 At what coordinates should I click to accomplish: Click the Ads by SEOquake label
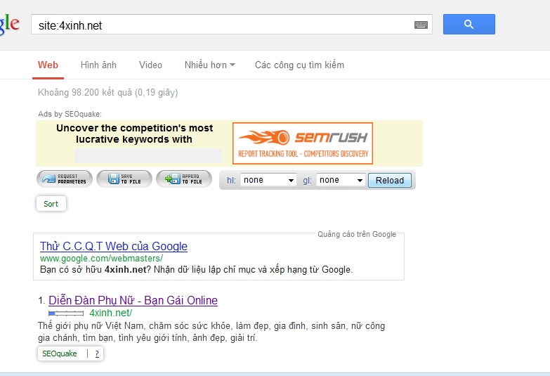pyautogui.click(x=70, y=114)
